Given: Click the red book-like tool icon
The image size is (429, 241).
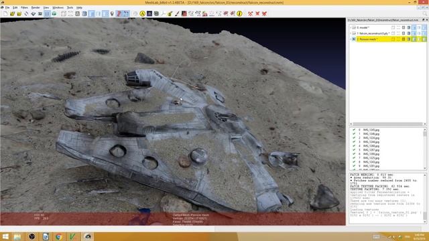Looking at the screenshot, I should pyautogui.click(x=184, y=13).
